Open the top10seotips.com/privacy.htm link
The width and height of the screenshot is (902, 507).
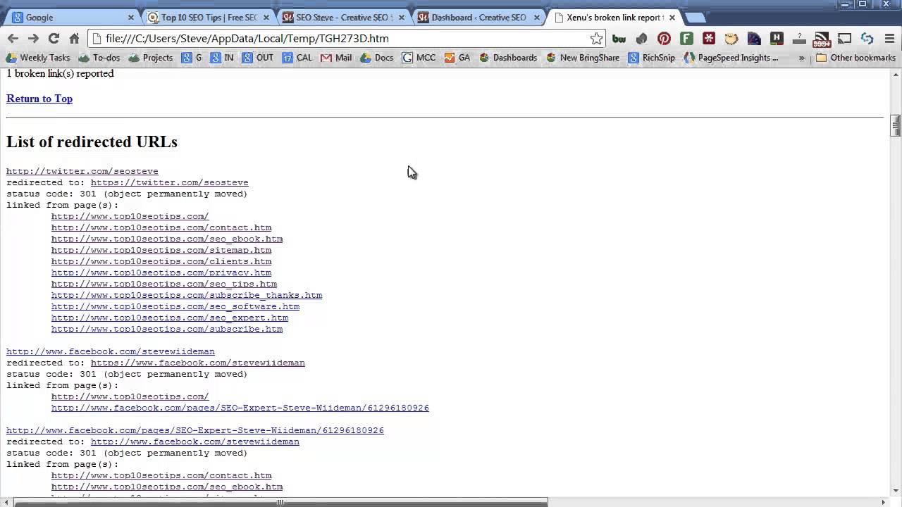(x=161, y=273)
